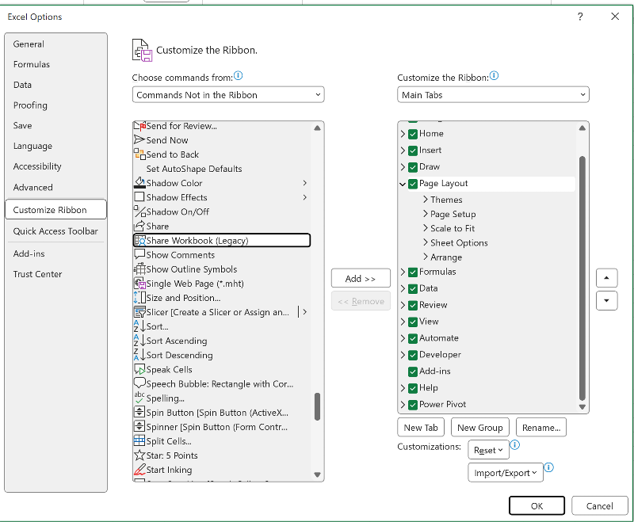The image size is (634, 522).
Task: Select the Slicer command icon
Action: [139, 312]
